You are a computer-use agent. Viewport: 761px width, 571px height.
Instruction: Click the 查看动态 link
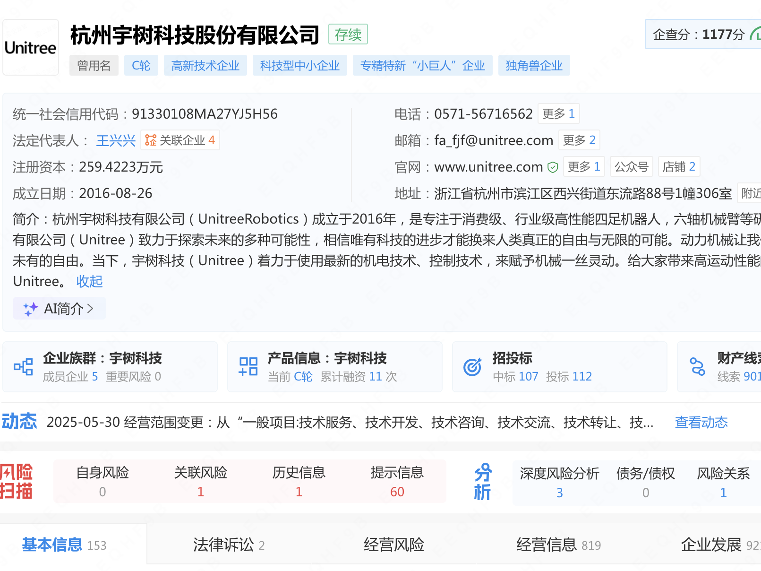tap(701, 422)
